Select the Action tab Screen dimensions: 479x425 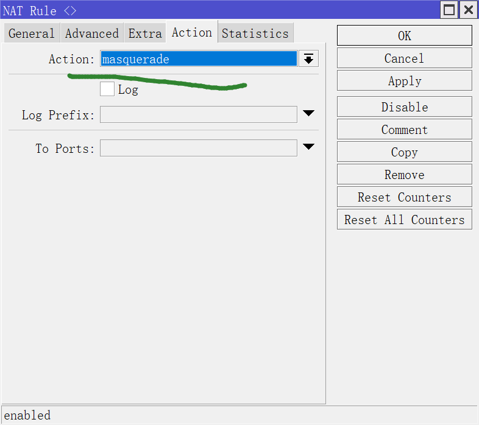(192, 32)
